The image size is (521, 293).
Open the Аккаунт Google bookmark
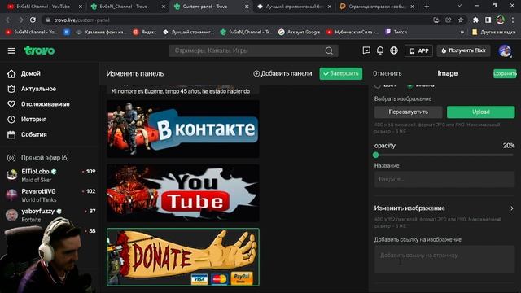299,32
